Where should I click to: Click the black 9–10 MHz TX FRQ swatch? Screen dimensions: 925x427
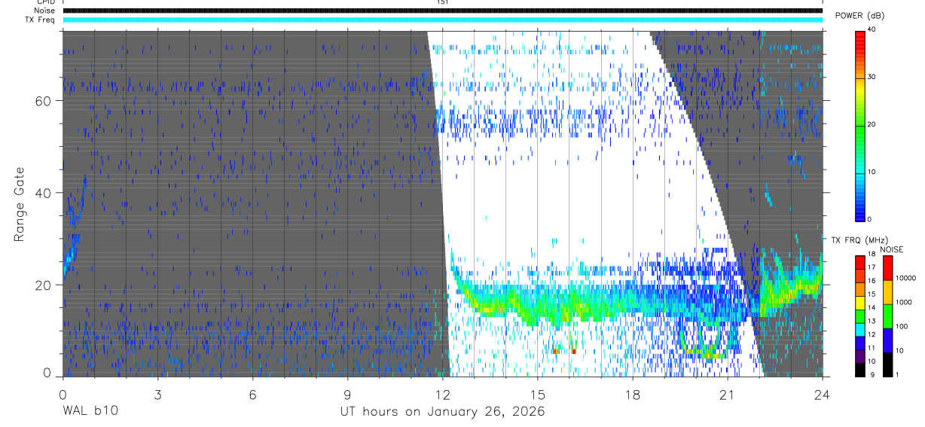tap(860, 371)
